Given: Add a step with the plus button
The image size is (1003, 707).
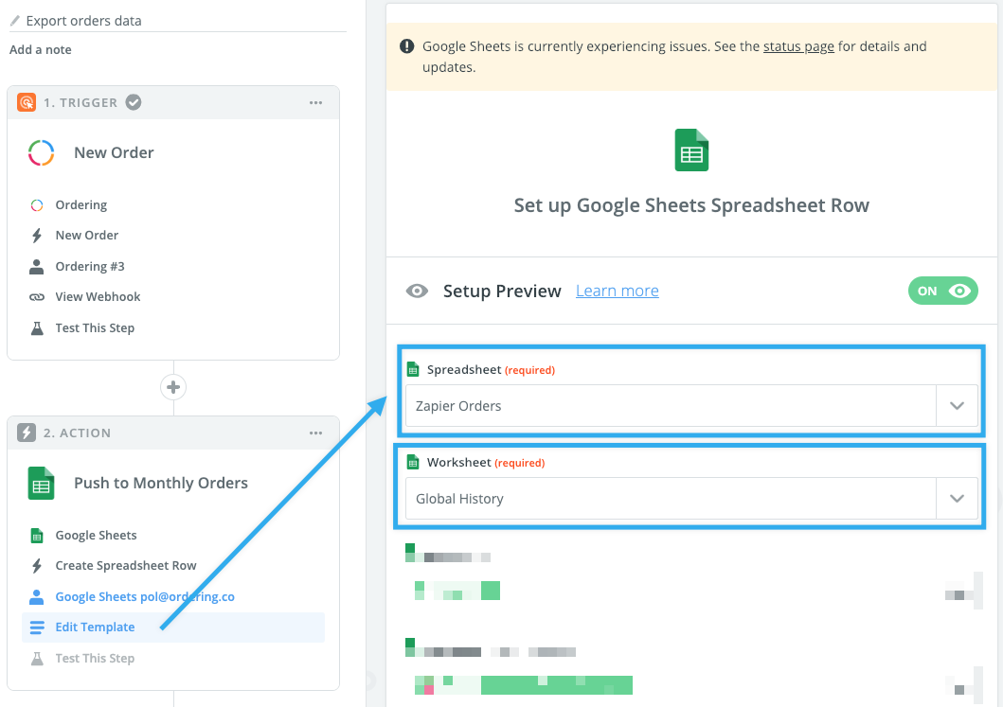Looking at the screenshot, I should coord(173,387).
